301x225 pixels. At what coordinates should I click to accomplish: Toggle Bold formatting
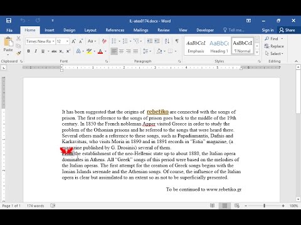coord(29,51)
